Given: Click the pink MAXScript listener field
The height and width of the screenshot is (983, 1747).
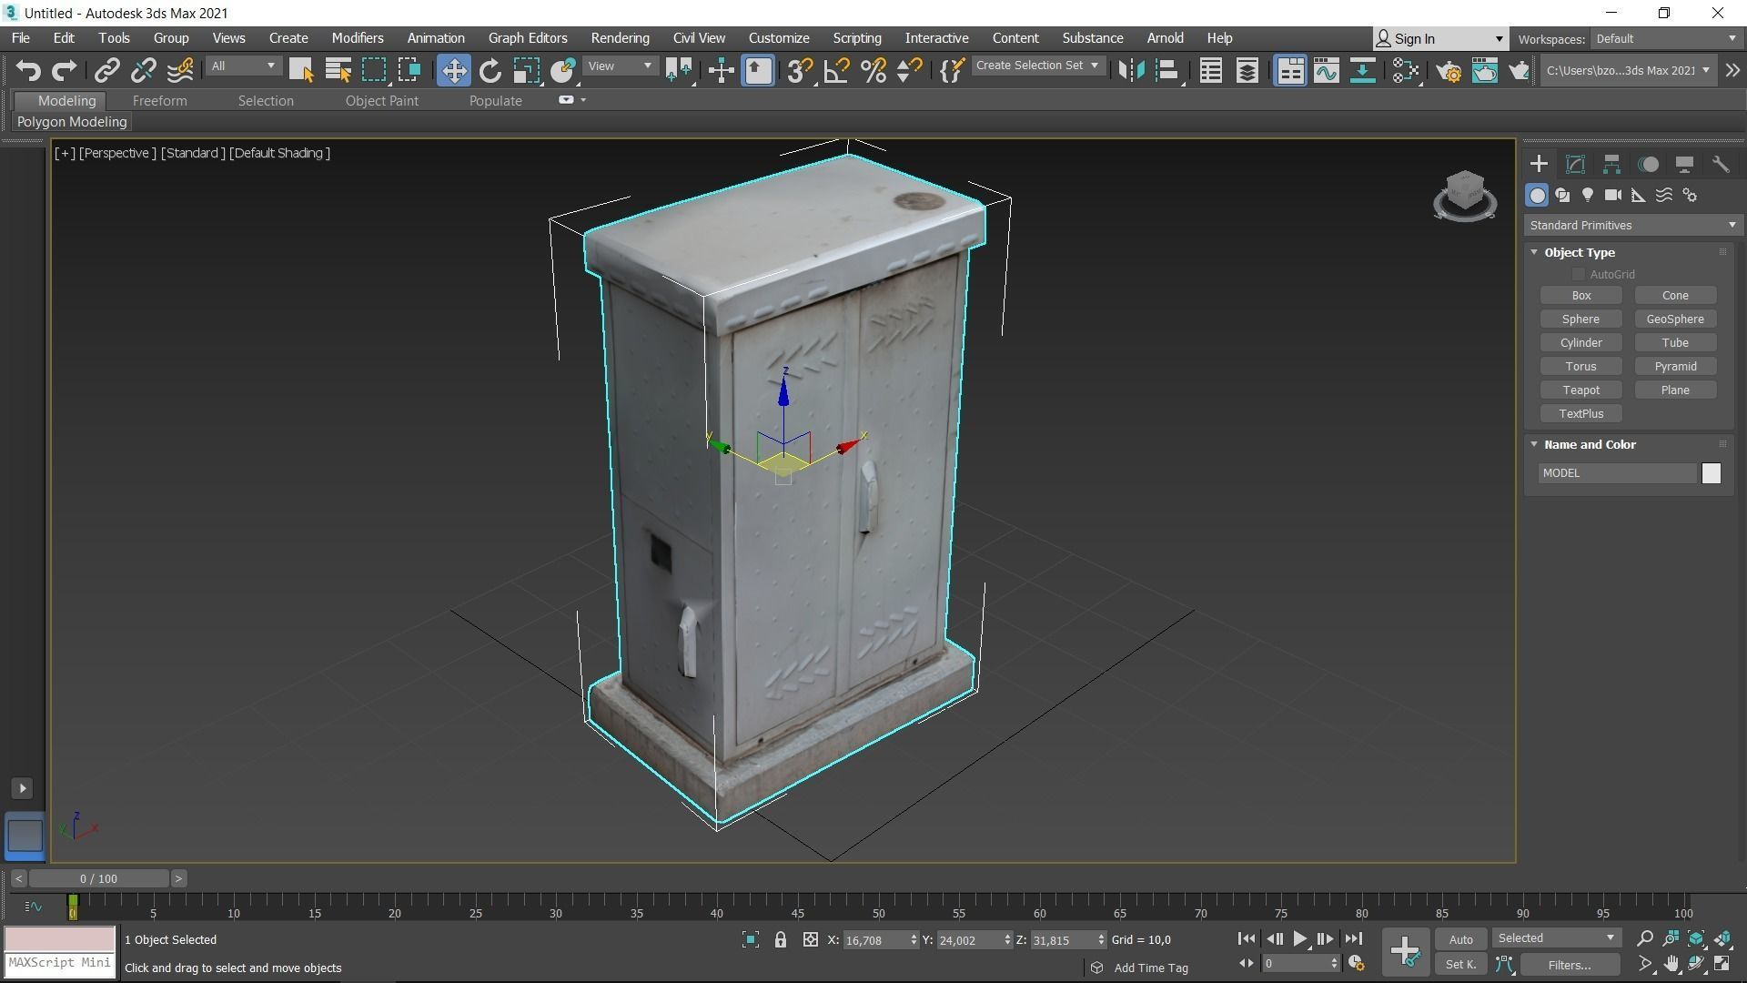Looking at the screenshot, I should click(60, 938).
